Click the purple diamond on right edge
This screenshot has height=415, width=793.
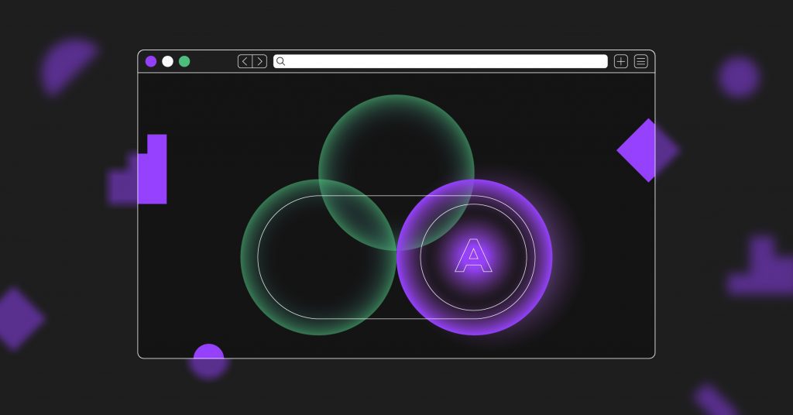pyautogui.click(x=647, y=150)
